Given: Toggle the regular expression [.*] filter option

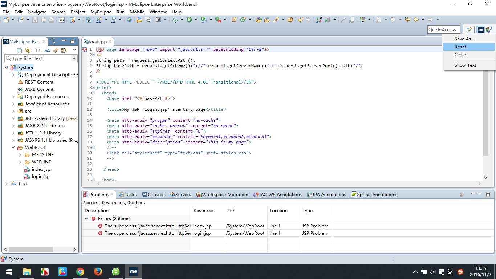Looking at the screenshot, I should point(39,50).
